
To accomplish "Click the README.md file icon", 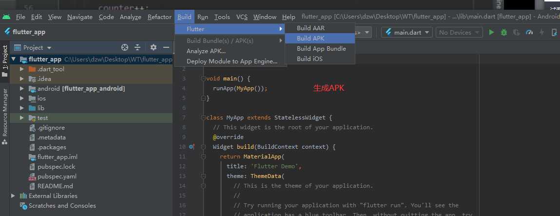I will (32, 186).
